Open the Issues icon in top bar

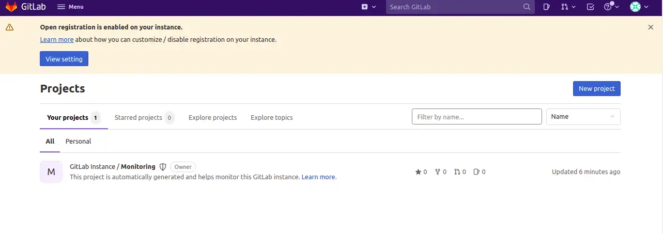coord(547,7)
